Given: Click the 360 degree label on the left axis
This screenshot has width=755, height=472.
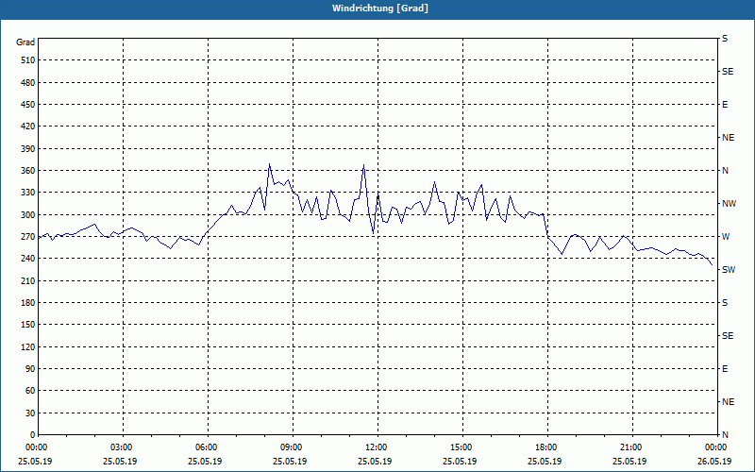Looking at the screenshot, I should [x=28, y=171].
